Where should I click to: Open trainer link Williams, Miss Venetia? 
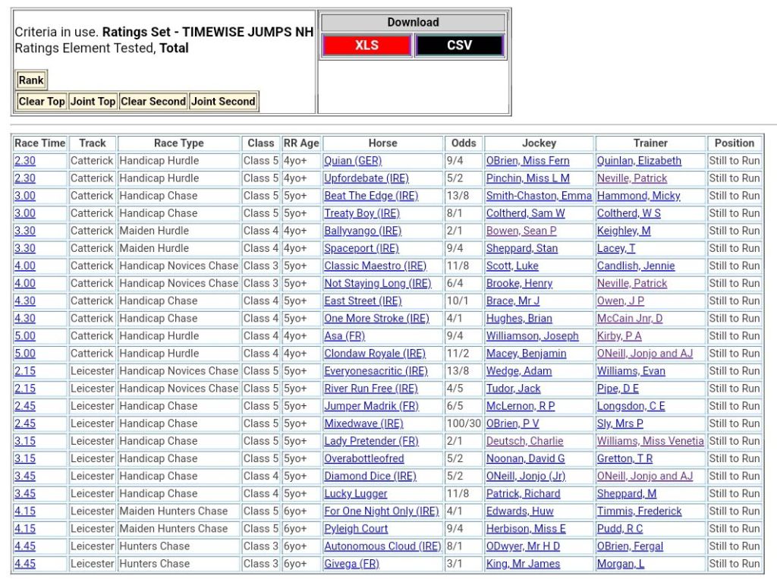click(x=650, y=441)
